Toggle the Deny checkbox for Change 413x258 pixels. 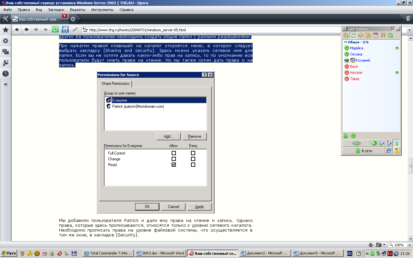193,159
